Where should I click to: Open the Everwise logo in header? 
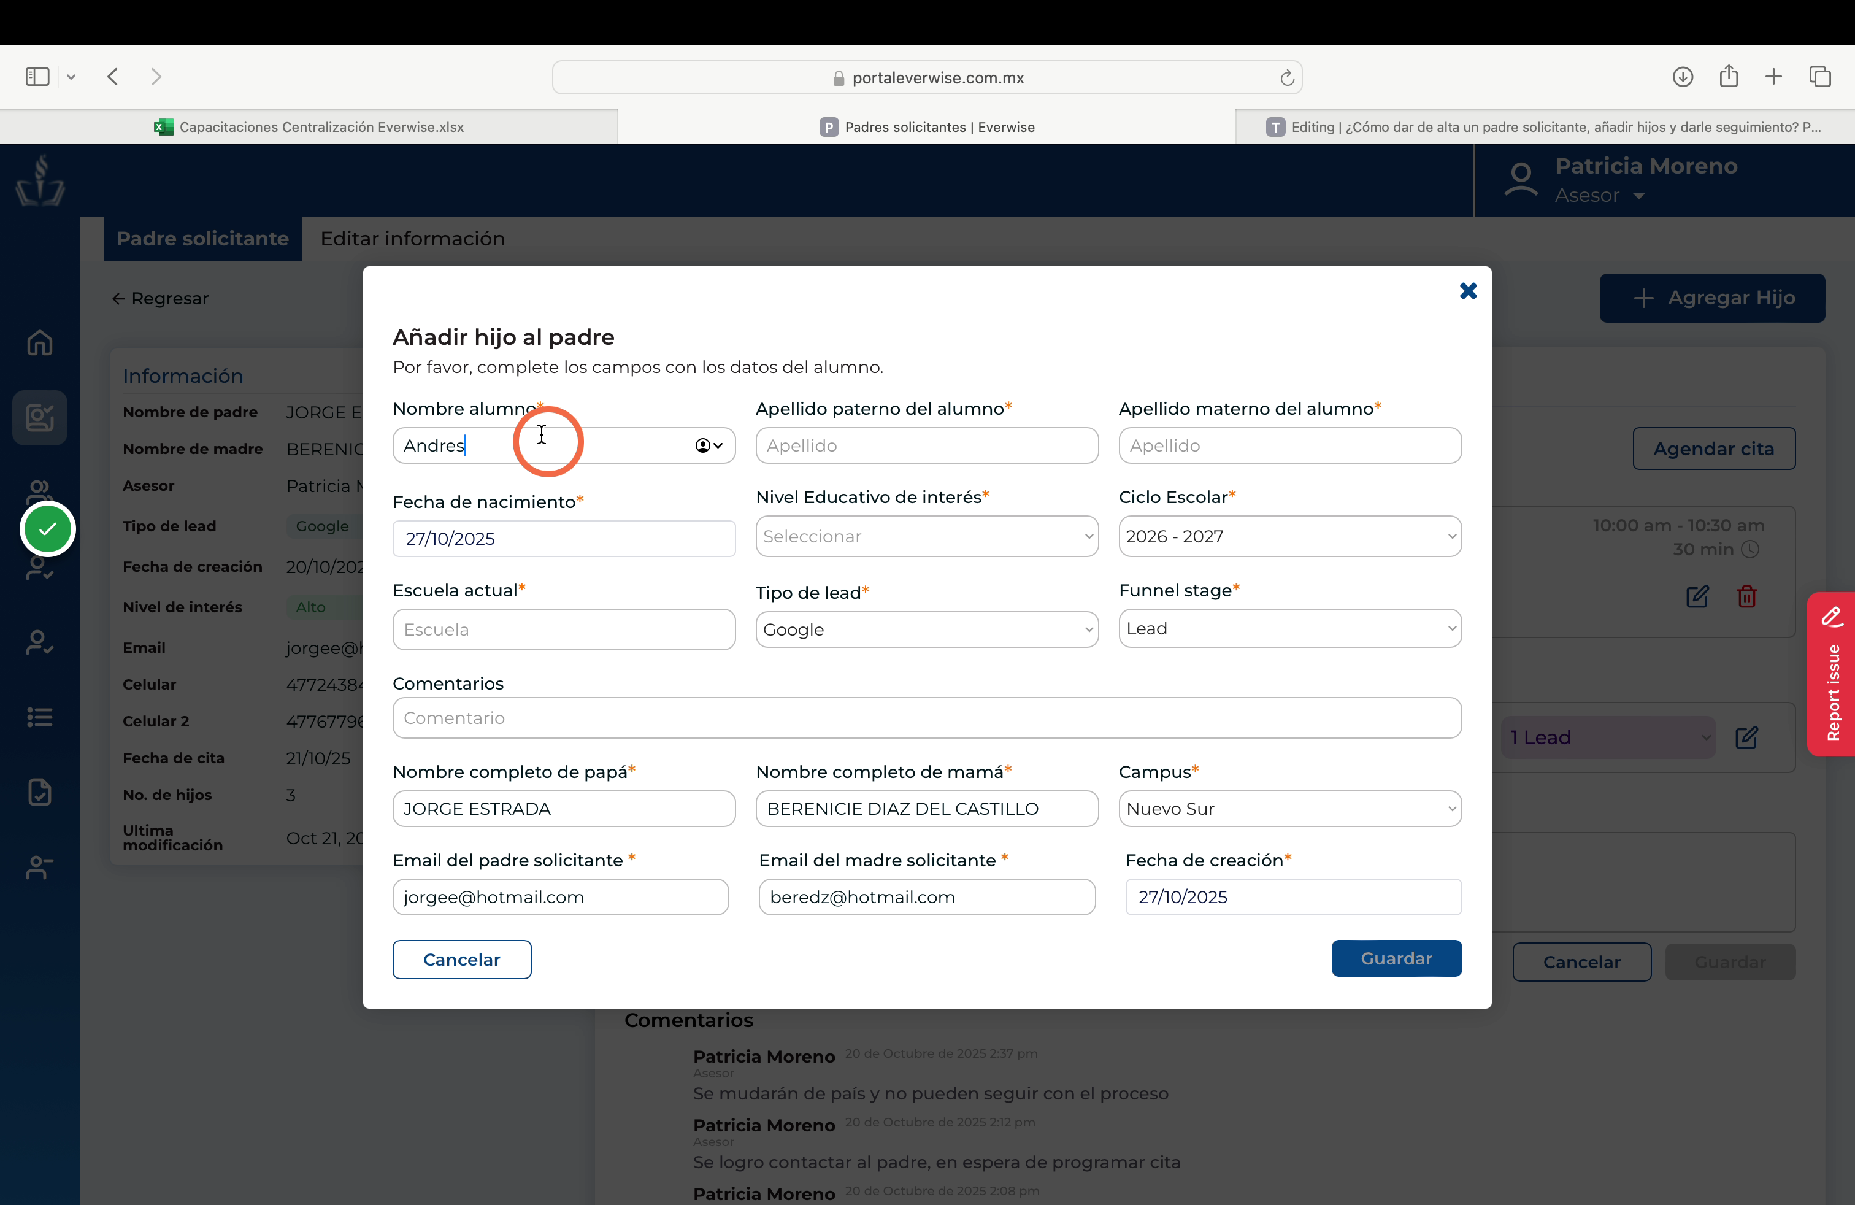point(40,180)
